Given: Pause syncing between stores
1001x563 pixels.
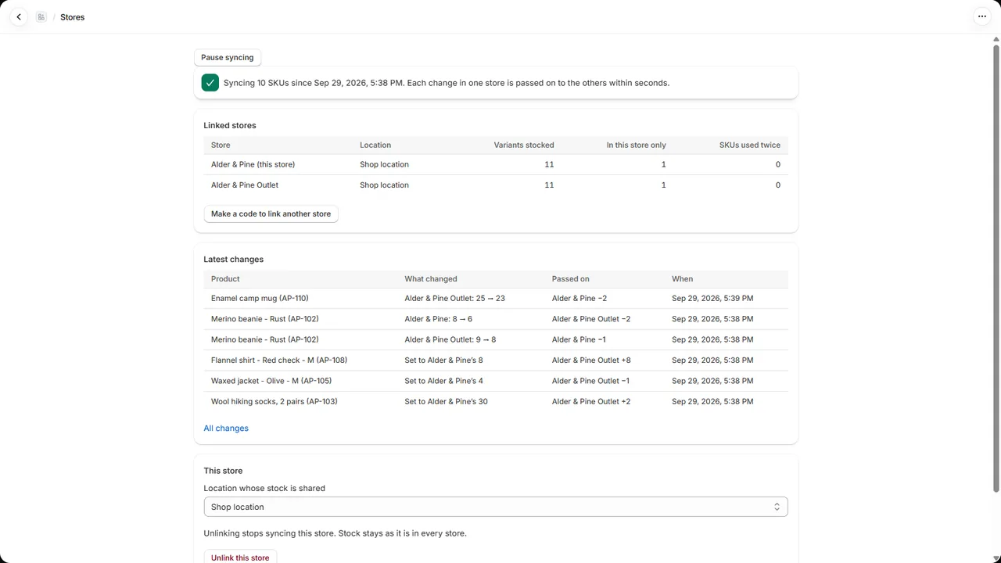Looking at the screenshot, I should pos(228,57).
